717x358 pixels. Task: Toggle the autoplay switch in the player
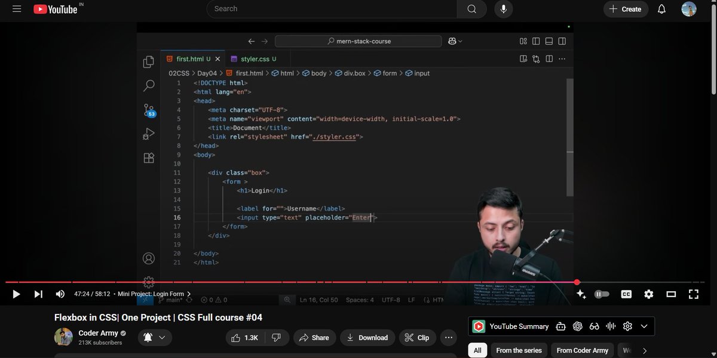pyautogui.click(x=602, y=294)
